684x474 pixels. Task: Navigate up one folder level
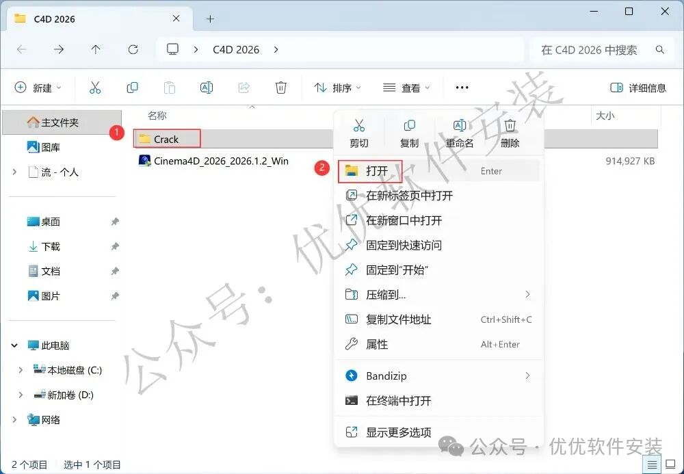pyautogui.click(x=96, y=49)
